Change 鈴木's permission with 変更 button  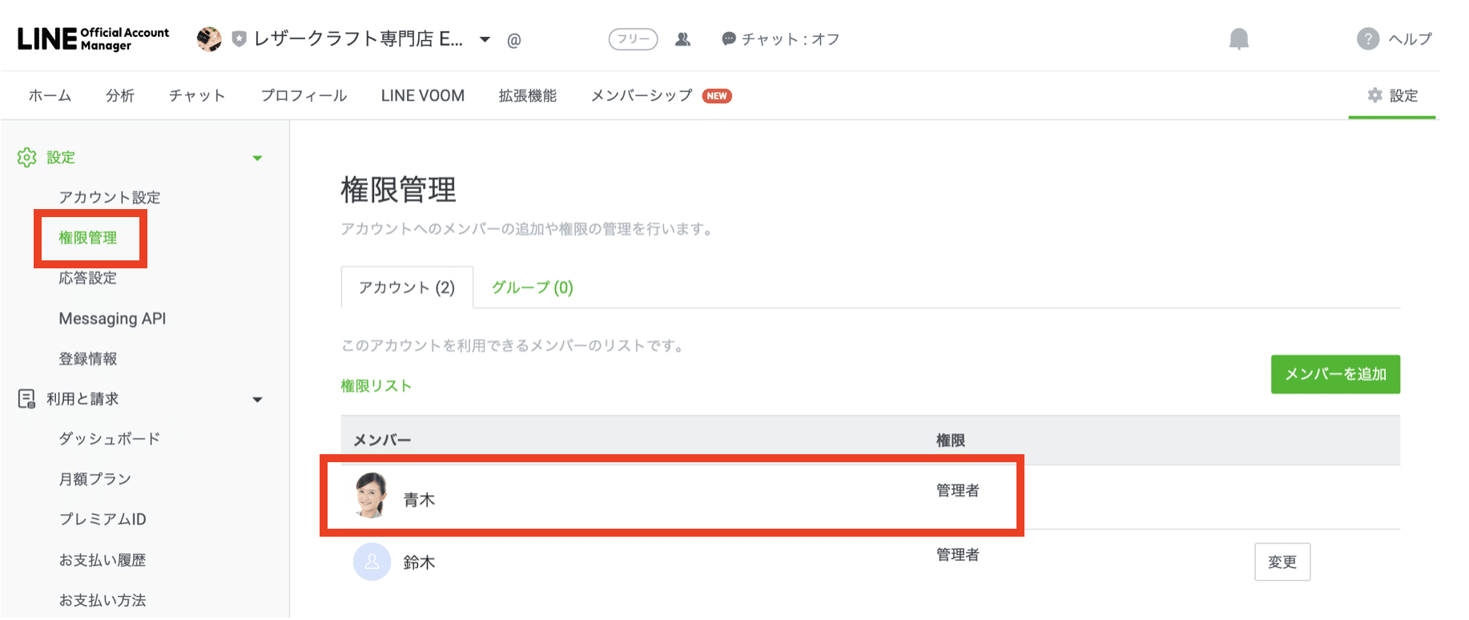(1282, 562)
